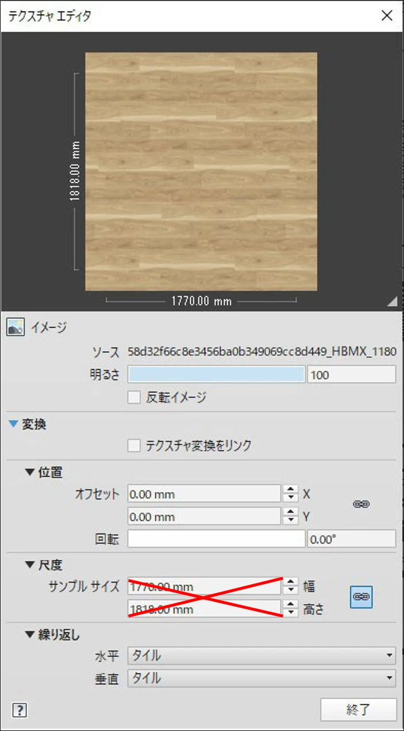
Task: Toggle the sample size aspect lock icon
Action: click(x=361, y=597)
